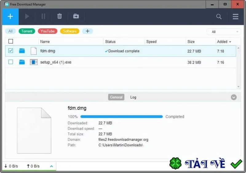Sort by Added column header

point(224,42)
